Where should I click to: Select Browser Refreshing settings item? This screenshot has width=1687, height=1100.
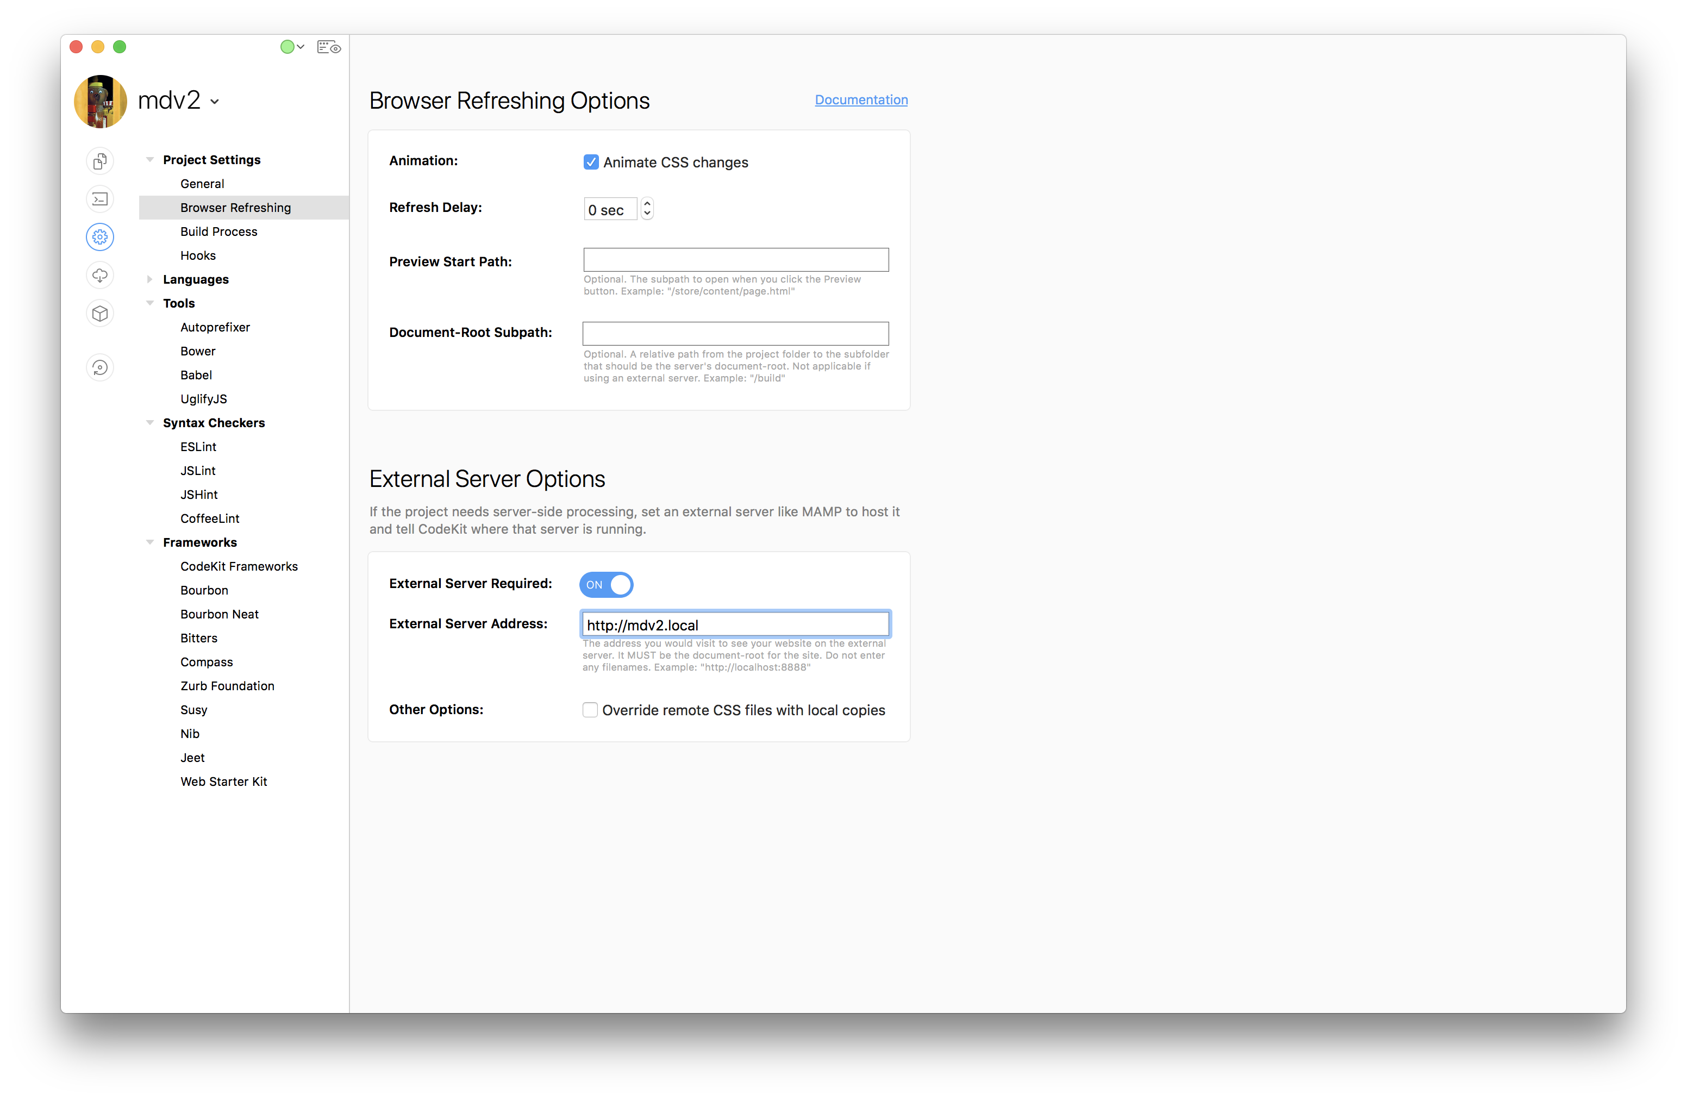click(x=244, y=208)
